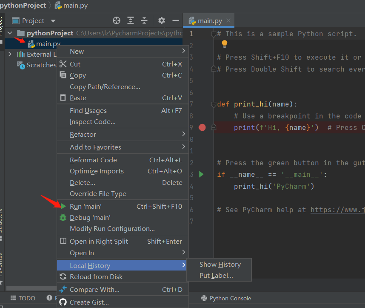Click the Problems exclamation icon
Image resolution: width=365 pixels, height=308 pixels.
click(x=49, y=298)
